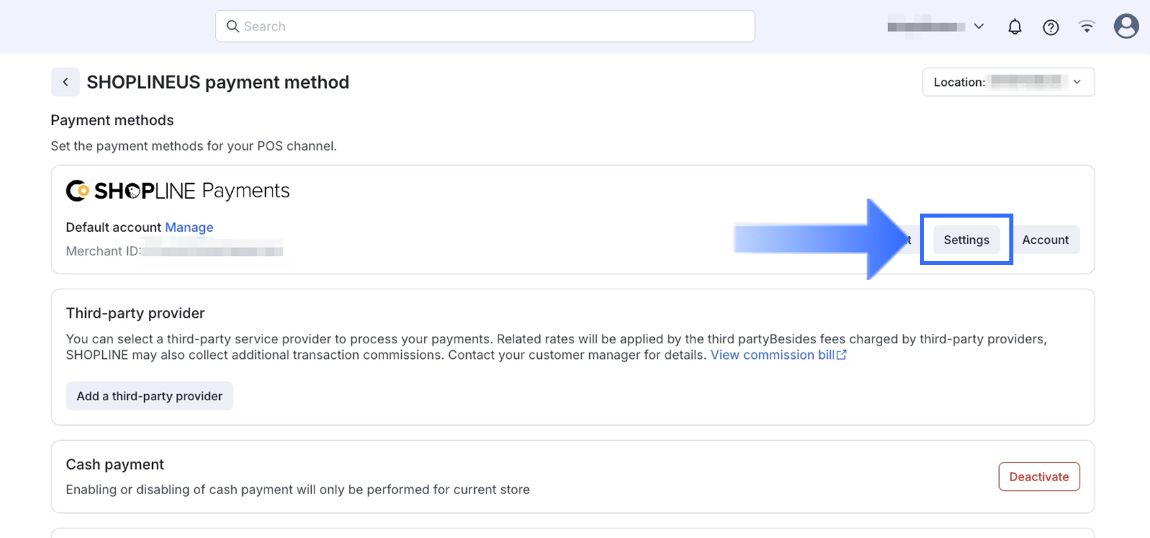Click the blurred Merchant ID value
The width and height of the screenshot is (1150, 538).
213,251
